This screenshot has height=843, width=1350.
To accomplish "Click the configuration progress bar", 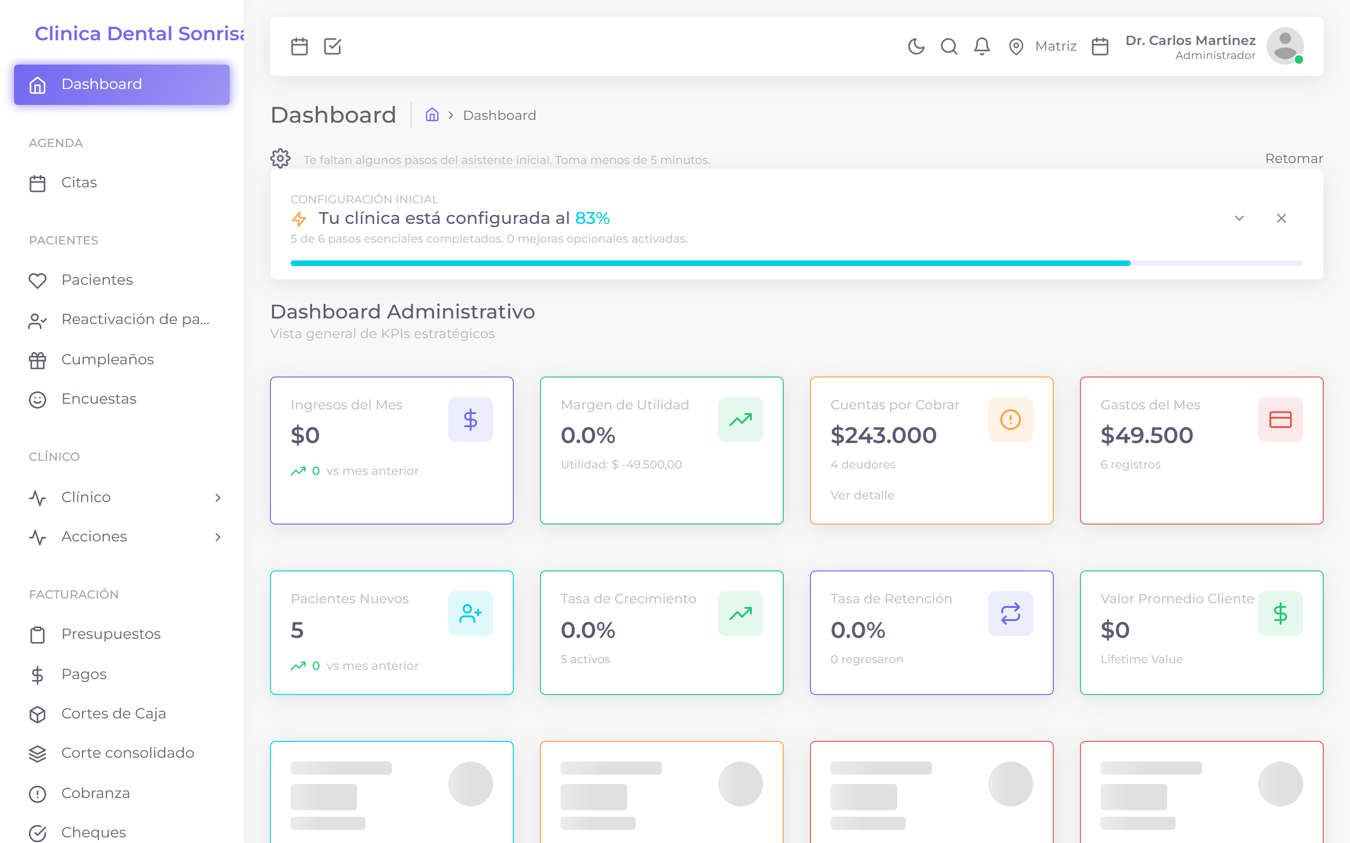I will [x=796, y=263].
